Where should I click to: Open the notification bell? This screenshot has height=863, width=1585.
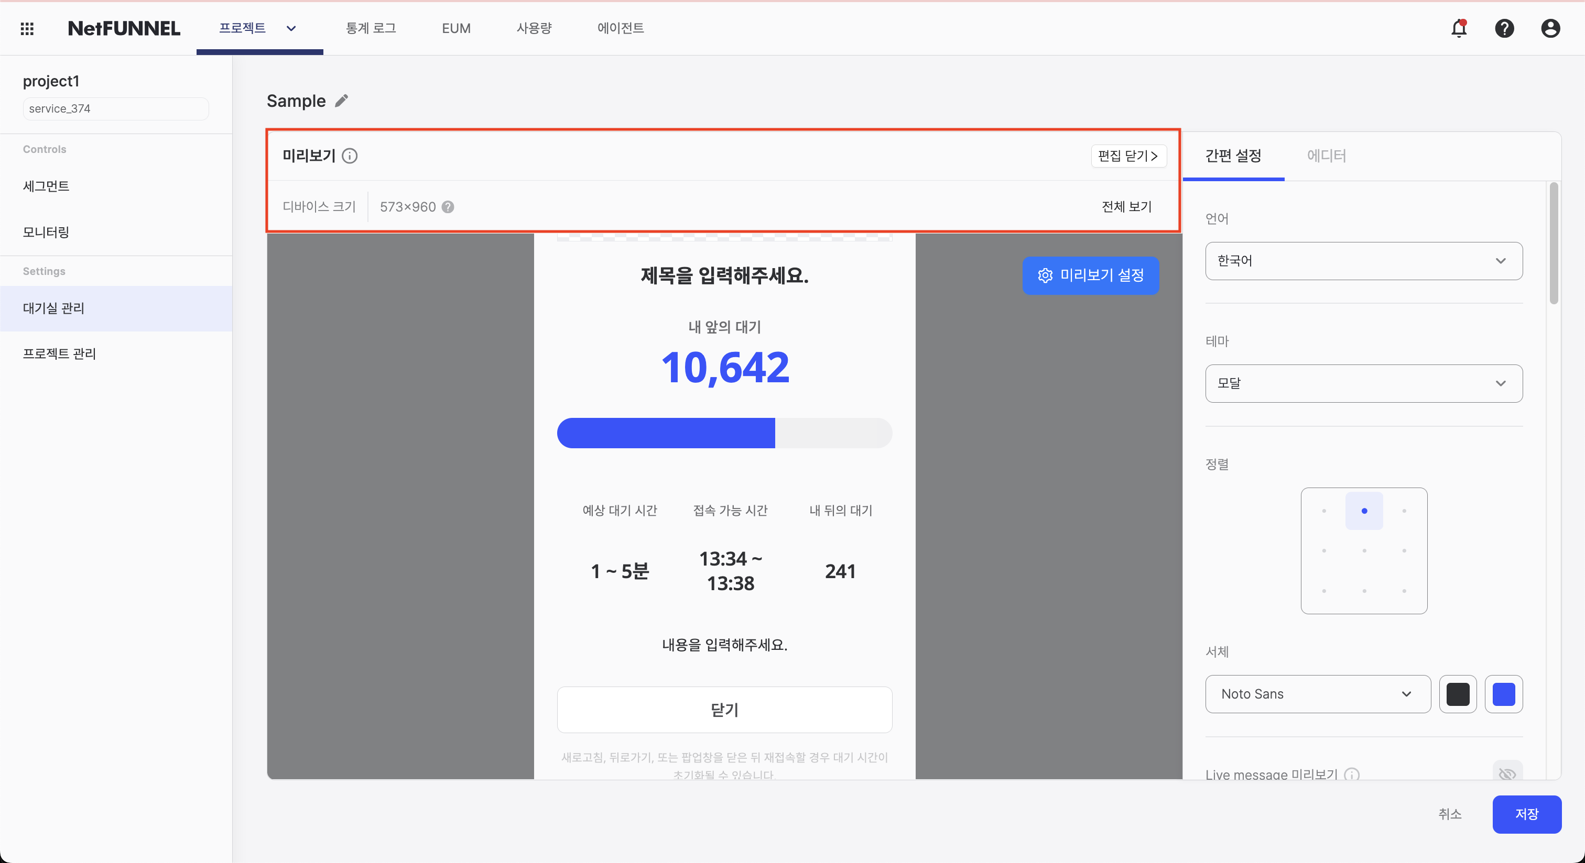pyautogui.click(x=1459, y=28)
